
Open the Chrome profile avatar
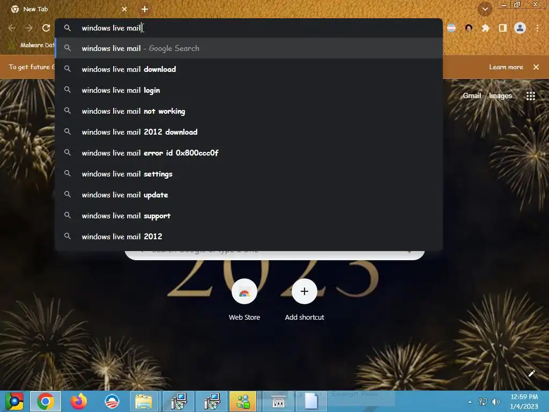tap(520, 28)
